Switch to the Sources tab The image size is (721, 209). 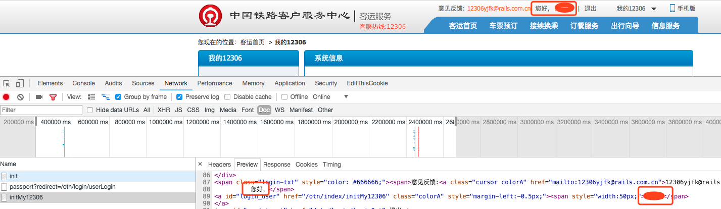[x=143, y=83]
